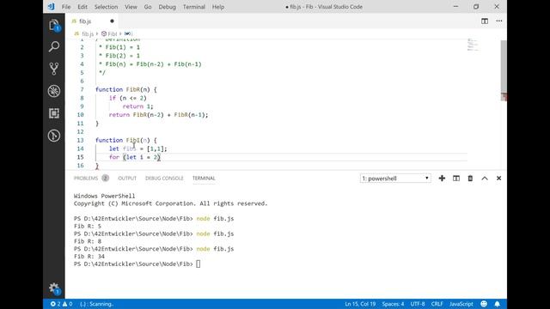Open the Help menu
This screenshot has width=550, height=309.
(217, 7)
